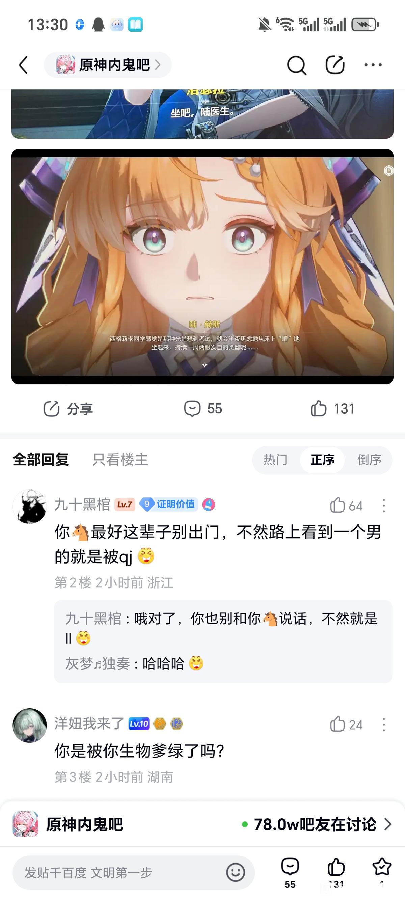Open options menu for 九十黑棺's comment
The image size is (405, 899).
click(384, 505)
